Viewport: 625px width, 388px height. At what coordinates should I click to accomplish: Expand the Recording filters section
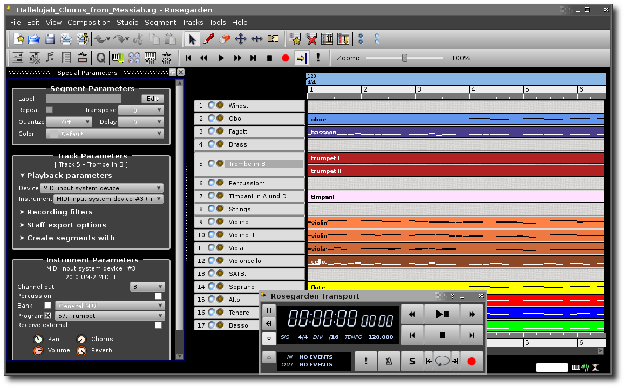[59, 212]
